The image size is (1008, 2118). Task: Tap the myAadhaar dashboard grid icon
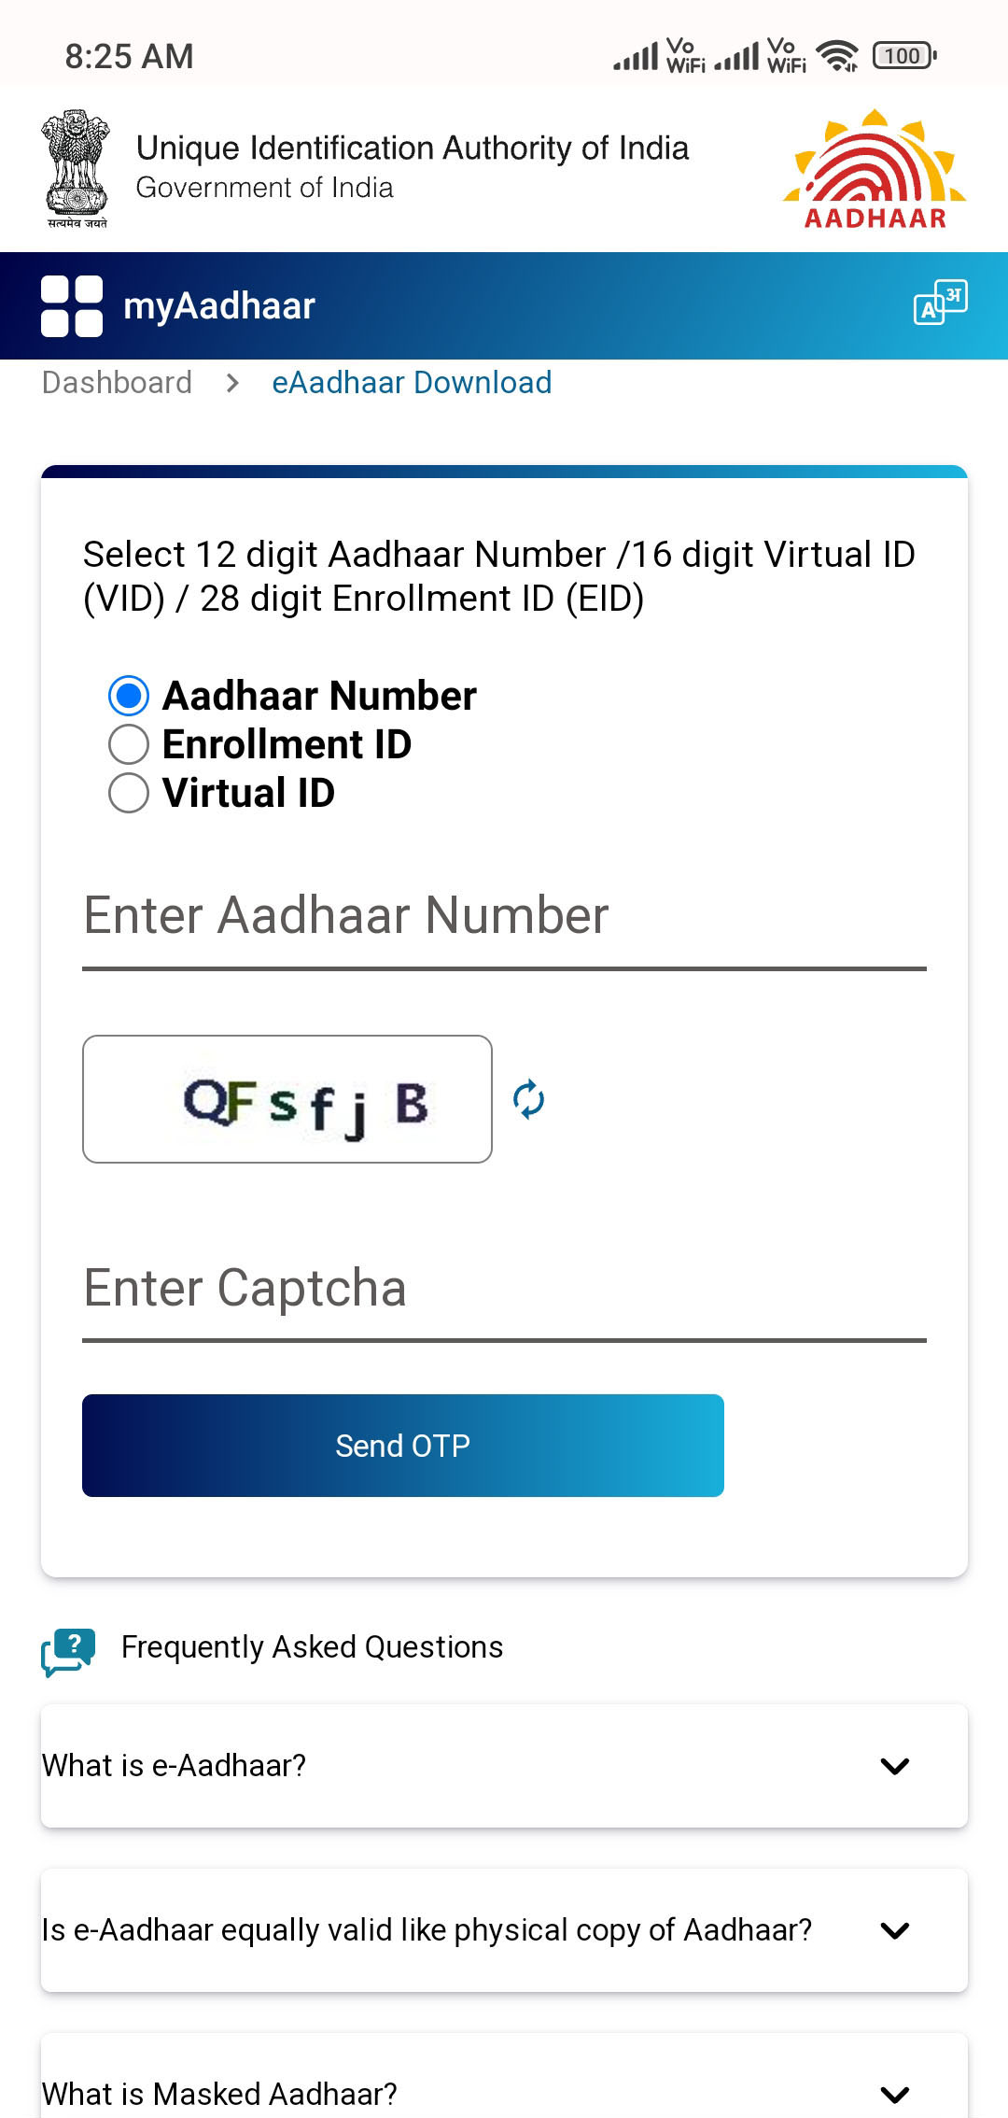(72, 306)
